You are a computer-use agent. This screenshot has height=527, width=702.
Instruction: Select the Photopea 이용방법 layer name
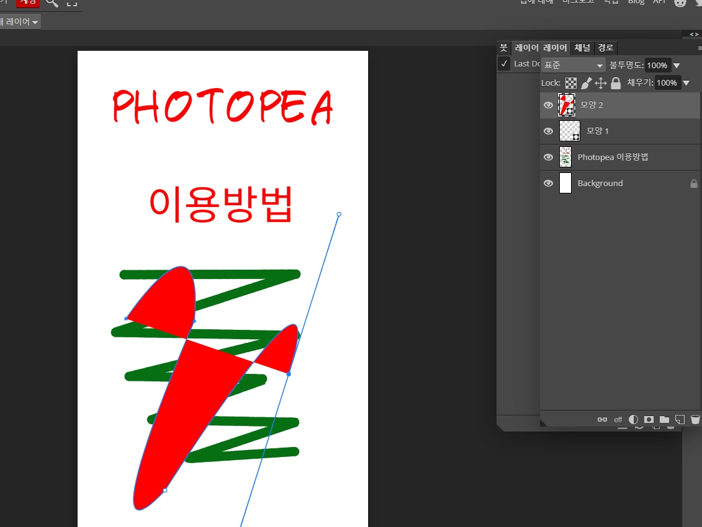click(613, 157)
